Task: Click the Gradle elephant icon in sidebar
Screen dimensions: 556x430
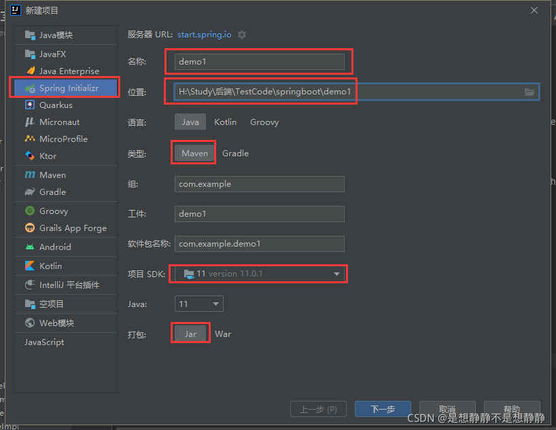Action: tap(30, 192)
